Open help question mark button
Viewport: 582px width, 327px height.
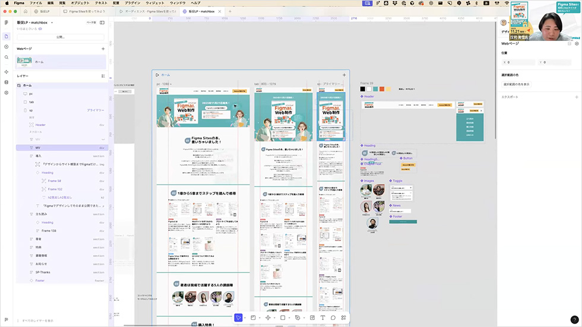point(574,320)
